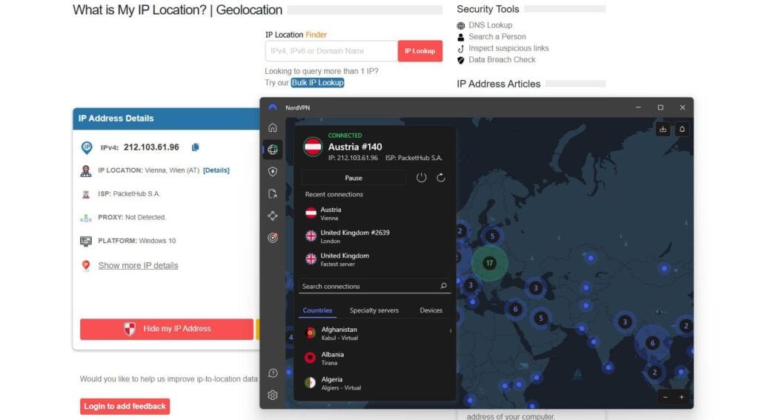Viewport: 759px width, 420px height.
Task: Open help chat icon in NordVPN sidebar
Action: pyautogui.click(x=273, y=373)
